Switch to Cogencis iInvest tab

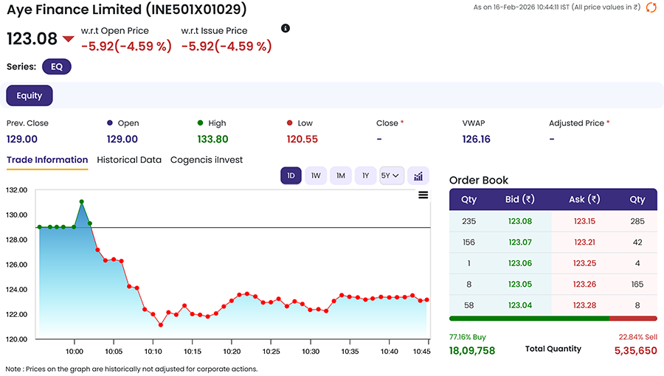click(207, 160)
